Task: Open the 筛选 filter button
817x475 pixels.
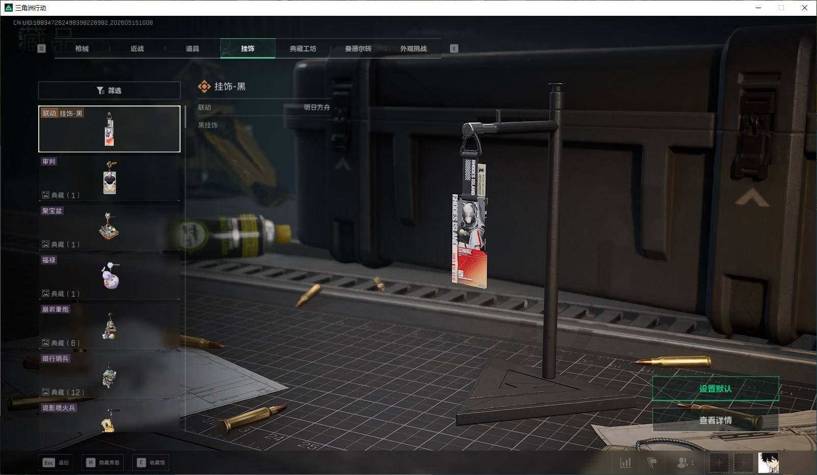Action: click(109, 90)
